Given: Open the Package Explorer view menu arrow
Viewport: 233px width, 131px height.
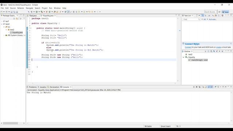Looking at the screenshot, I should click(24, 19).
